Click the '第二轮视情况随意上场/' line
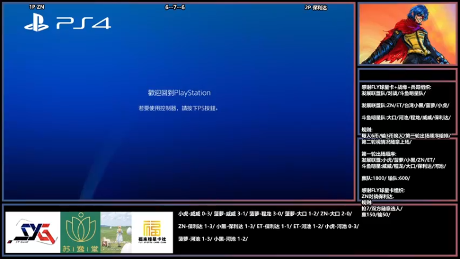The image size is (460, 259). point(386,142)
